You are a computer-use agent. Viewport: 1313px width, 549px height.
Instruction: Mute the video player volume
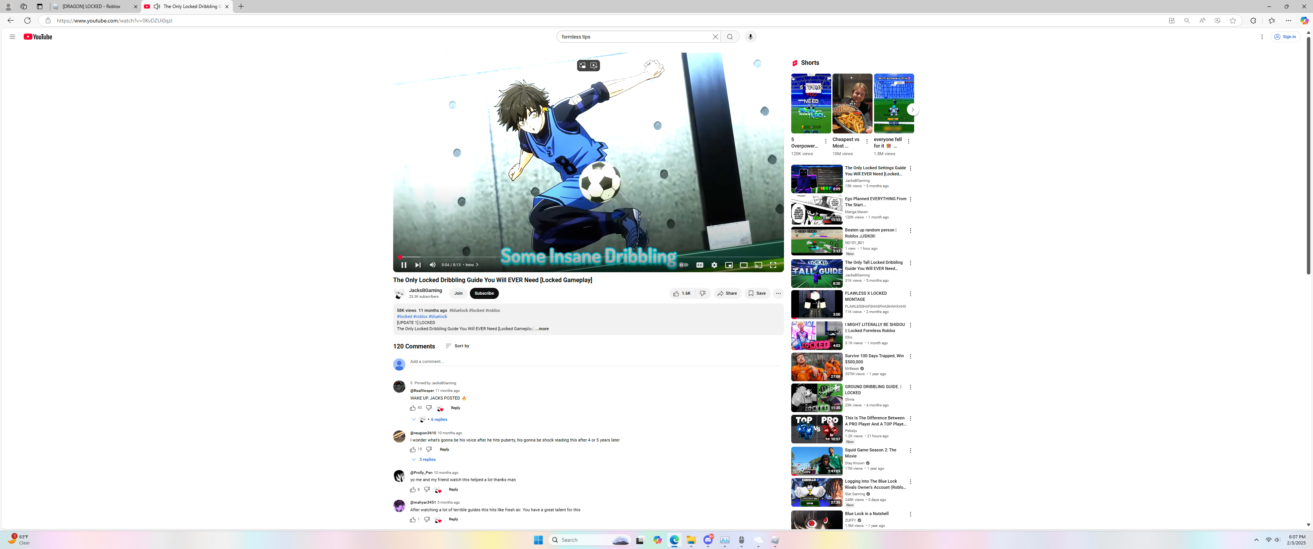tap(432, 265)
